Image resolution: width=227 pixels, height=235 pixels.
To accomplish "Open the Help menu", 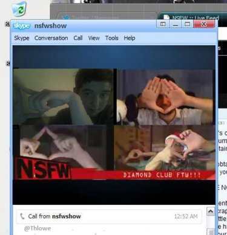I will click(x=130, y=38).
